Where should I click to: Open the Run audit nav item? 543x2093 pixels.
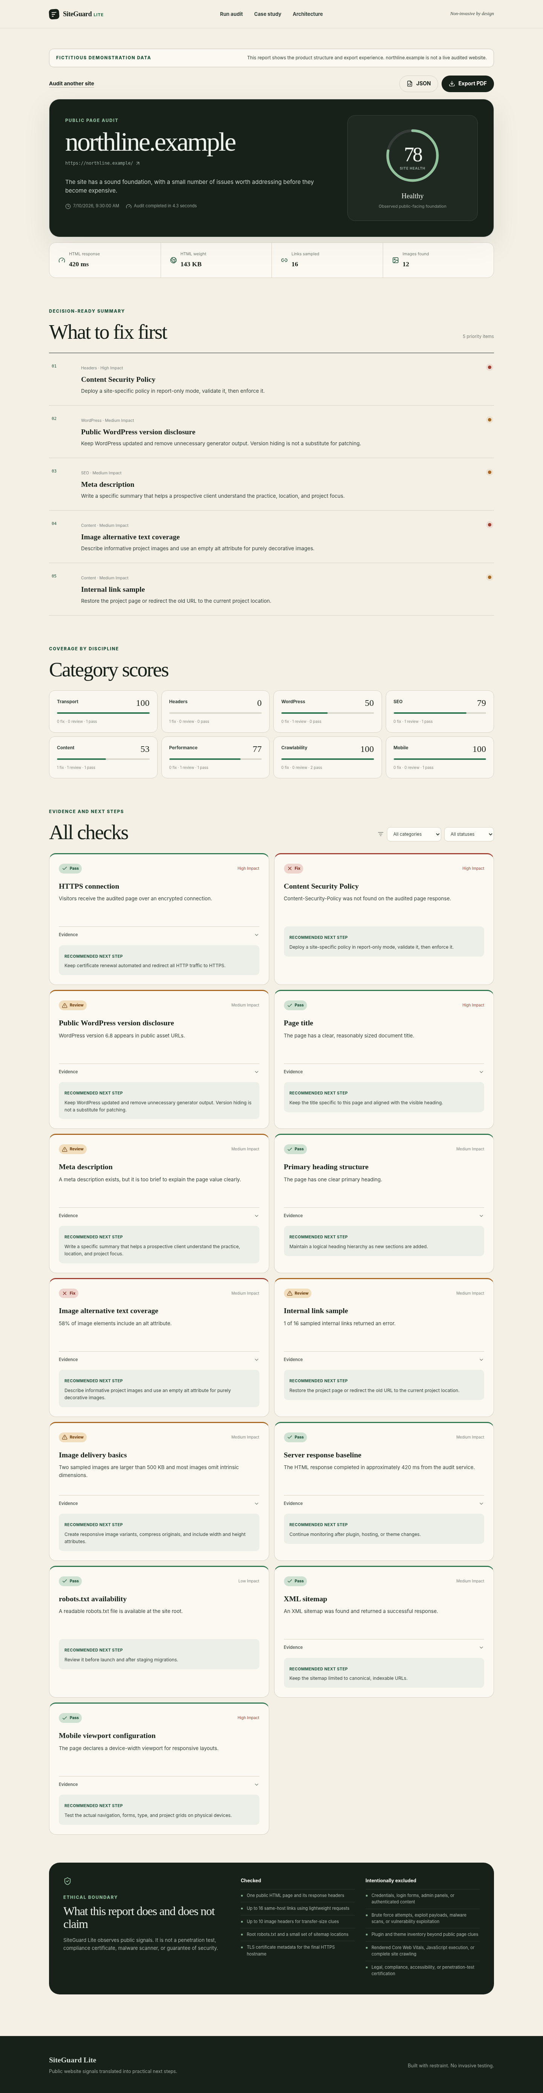[x=231, y=14]
